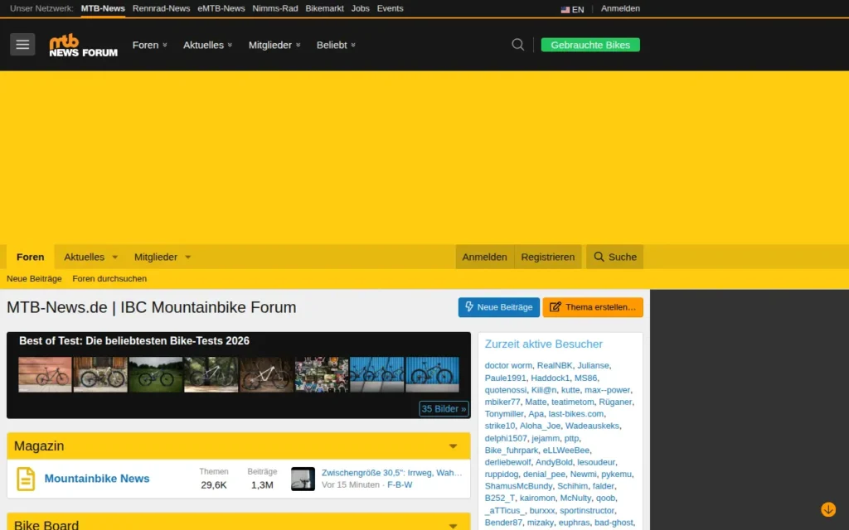Open the Mountainbike News forum
Image resolution: width=849 pixels, height=530 pixels.
coord(97,479)
